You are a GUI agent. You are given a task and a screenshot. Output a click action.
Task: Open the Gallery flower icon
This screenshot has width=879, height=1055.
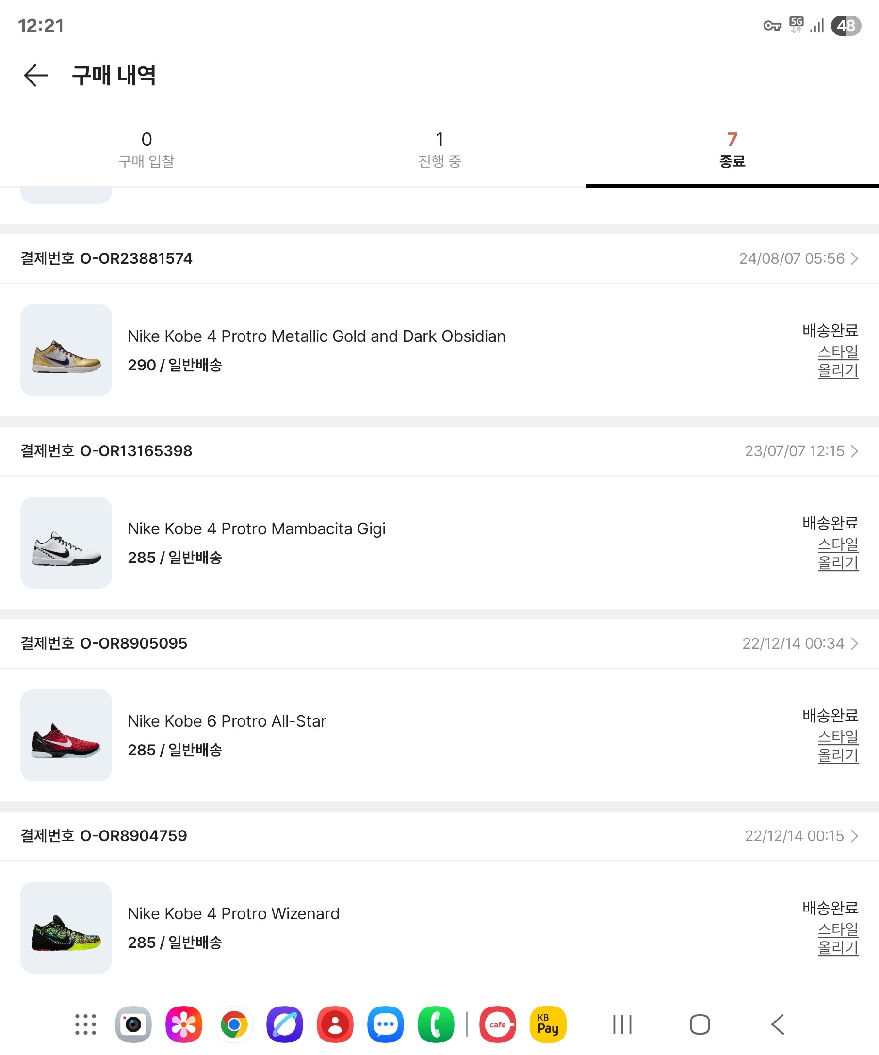(x=183, y=1024)
